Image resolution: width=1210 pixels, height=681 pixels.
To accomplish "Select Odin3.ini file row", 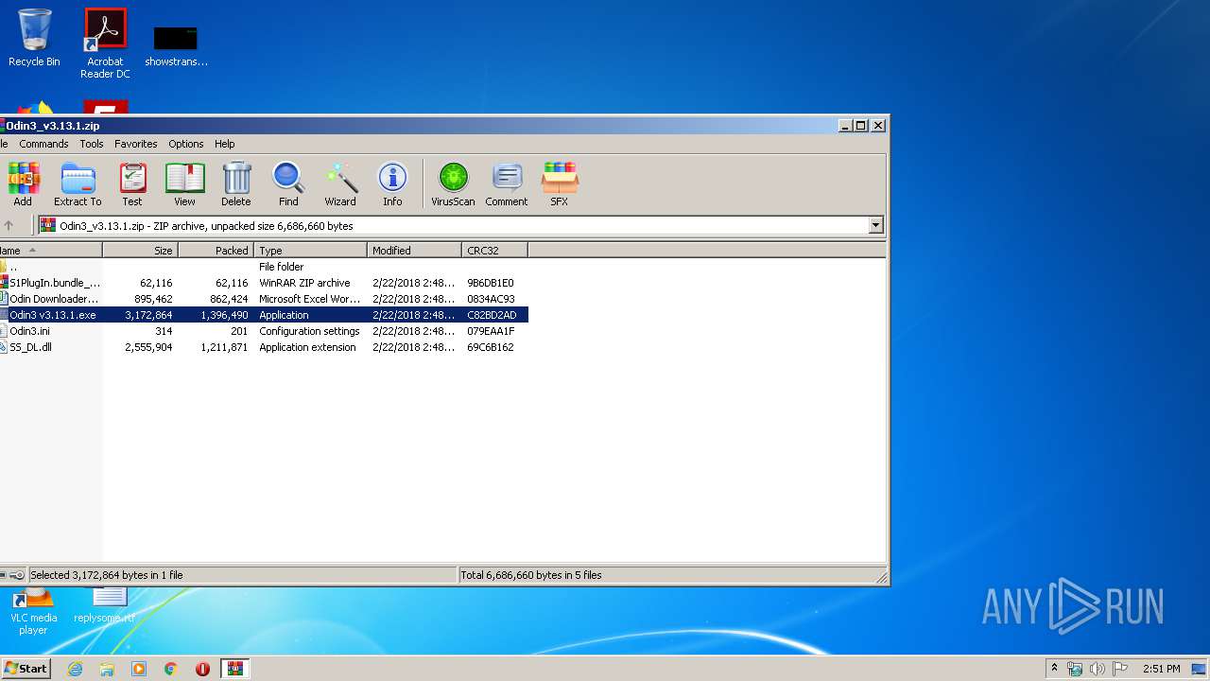I will 264,331.
